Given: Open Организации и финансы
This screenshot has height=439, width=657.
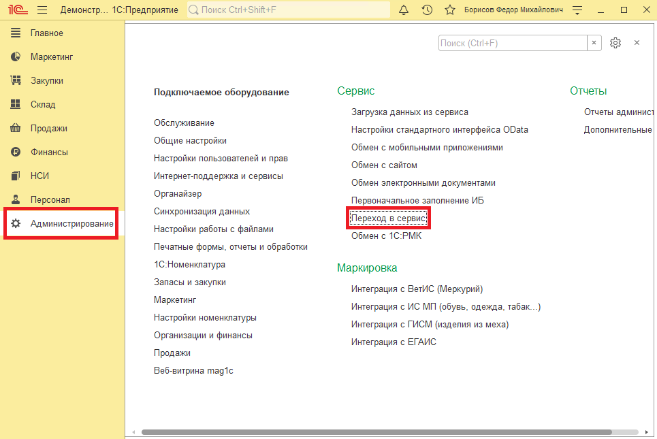Looking at the screenshot, I should pyautogui.click(x=203, y=335).
